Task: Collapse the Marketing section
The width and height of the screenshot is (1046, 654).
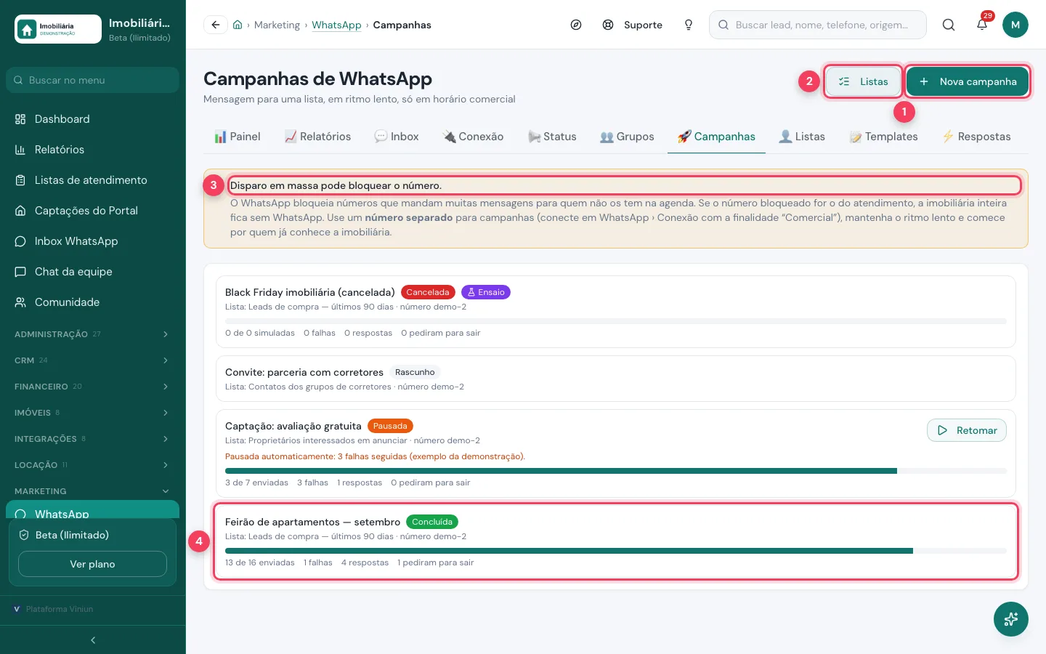Action: pos(92,491)
